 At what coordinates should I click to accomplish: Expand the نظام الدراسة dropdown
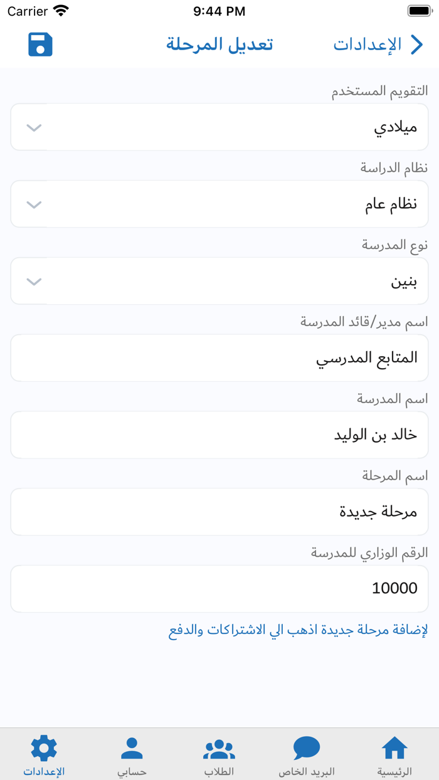219,204
